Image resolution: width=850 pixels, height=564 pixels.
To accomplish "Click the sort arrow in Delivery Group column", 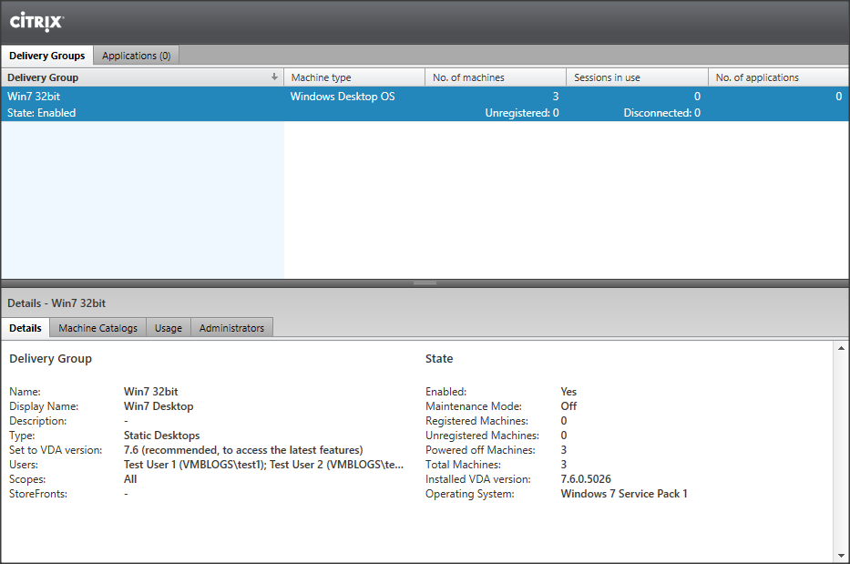I will (x=274, y=77).
